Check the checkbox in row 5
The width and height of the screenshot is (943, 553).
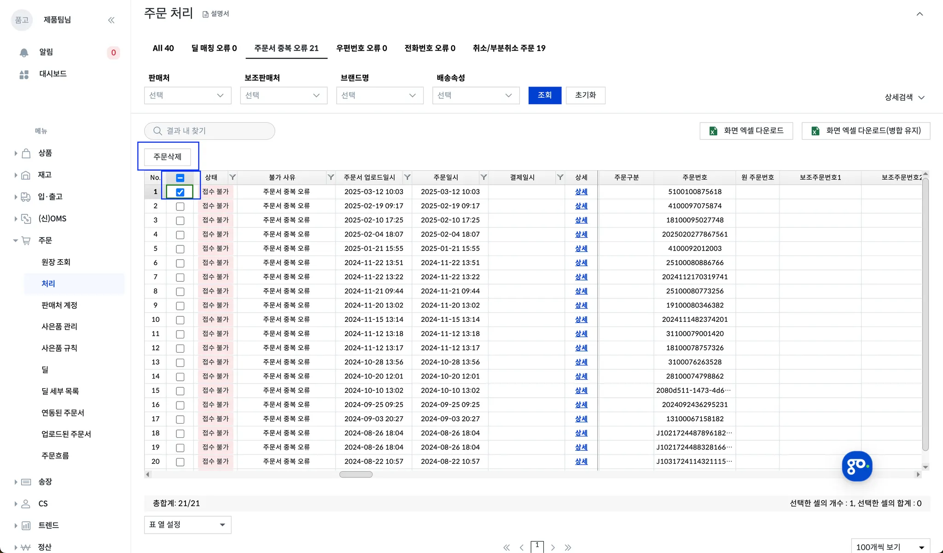[180, 249]
